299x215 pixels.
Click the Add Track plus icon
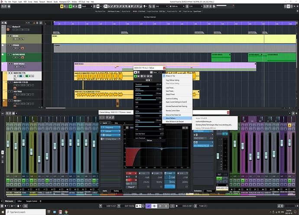pyautogui.click(x=3, y=23)
